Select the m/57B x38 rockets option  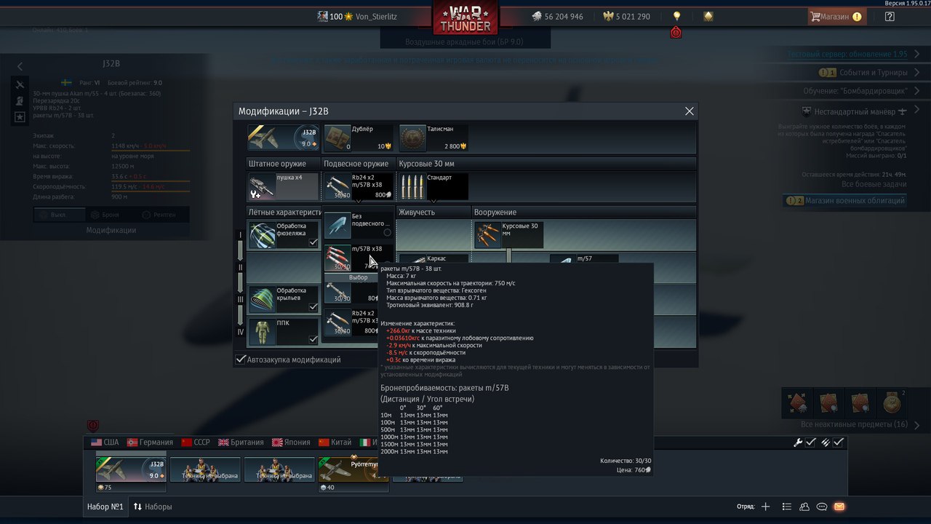click(x=358, y=258)
